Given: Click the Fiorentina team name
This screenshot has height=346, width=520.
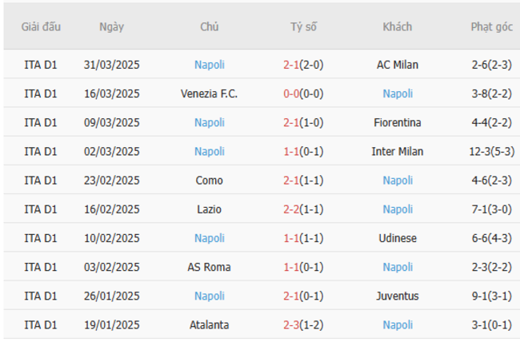Looking at the screenshot, I should pyautogui.click(x=398, y=122).
